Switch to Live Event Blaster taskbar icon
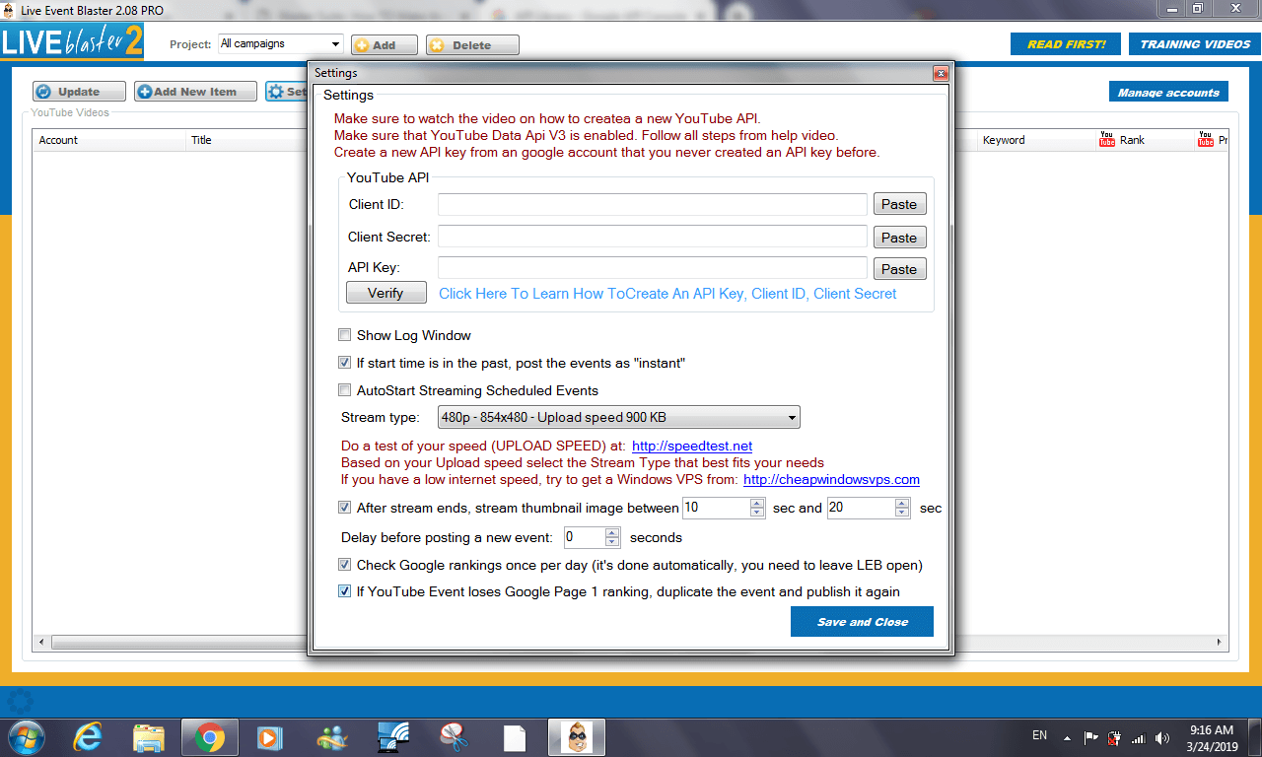This screenshot has width=1262, height=757. (x=578, y=737)
